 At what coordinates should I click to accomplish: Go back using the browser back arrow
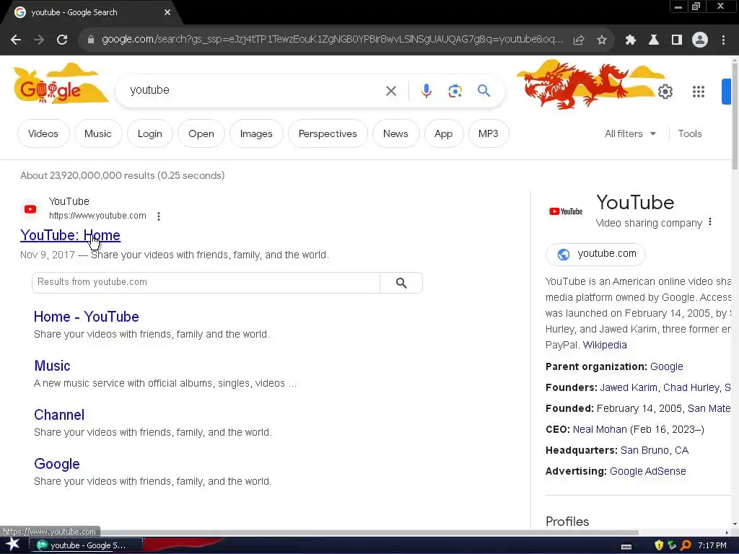[16, 40]
